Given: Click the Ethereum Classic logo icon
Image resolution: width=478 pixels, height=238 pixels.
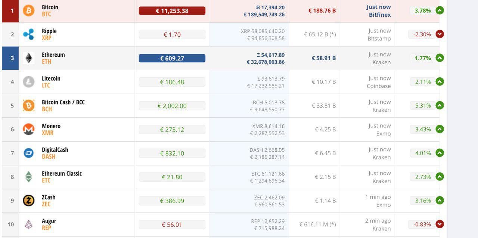Looking at the screenshot, I should (x=28, y=177).
